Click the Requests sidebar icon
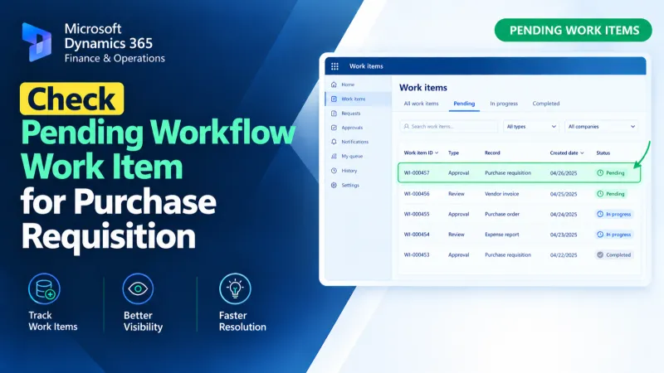This screenshot has width=664, height=373. (334, 114)
